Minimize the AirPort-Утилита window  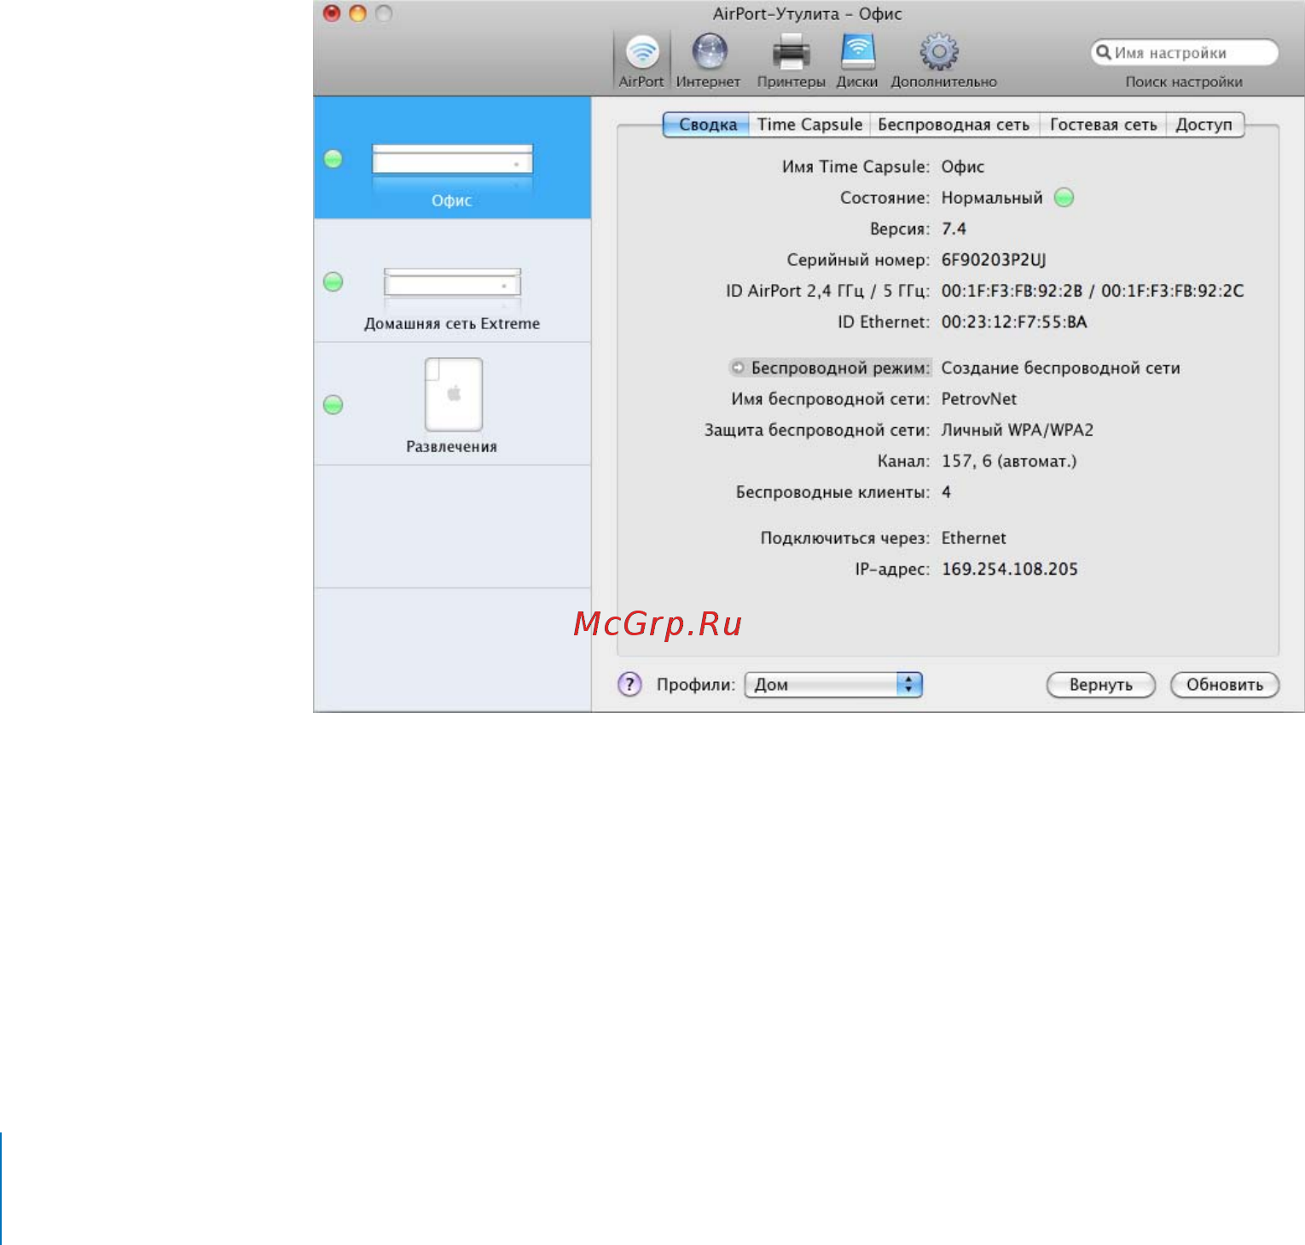(358, 14)
